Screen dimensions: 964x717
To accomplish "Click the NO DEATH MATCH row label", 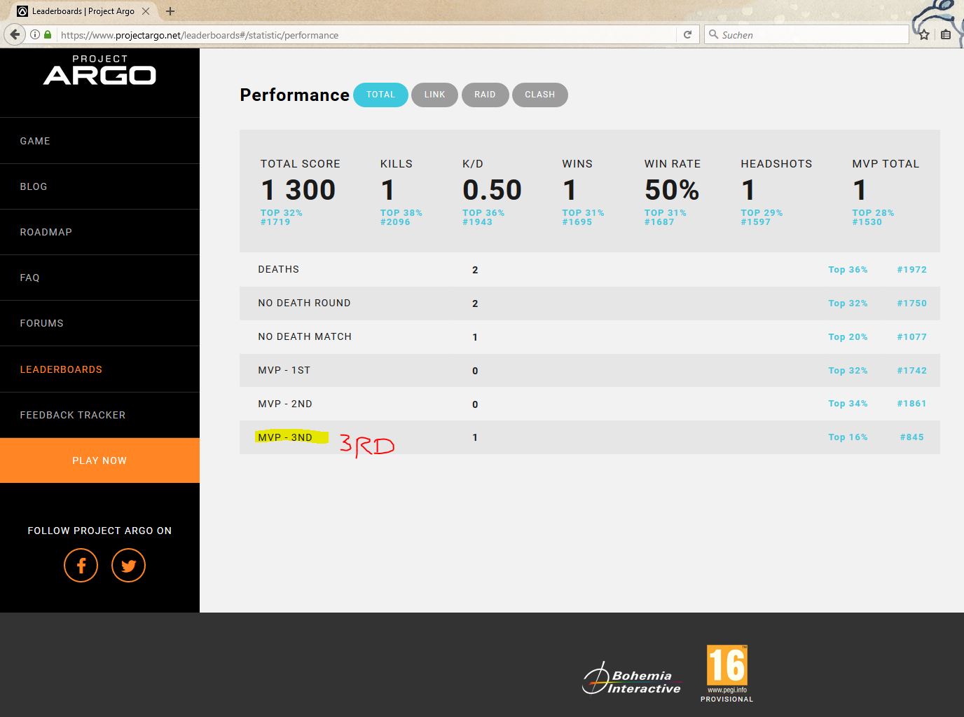I will tap(305, 336).
